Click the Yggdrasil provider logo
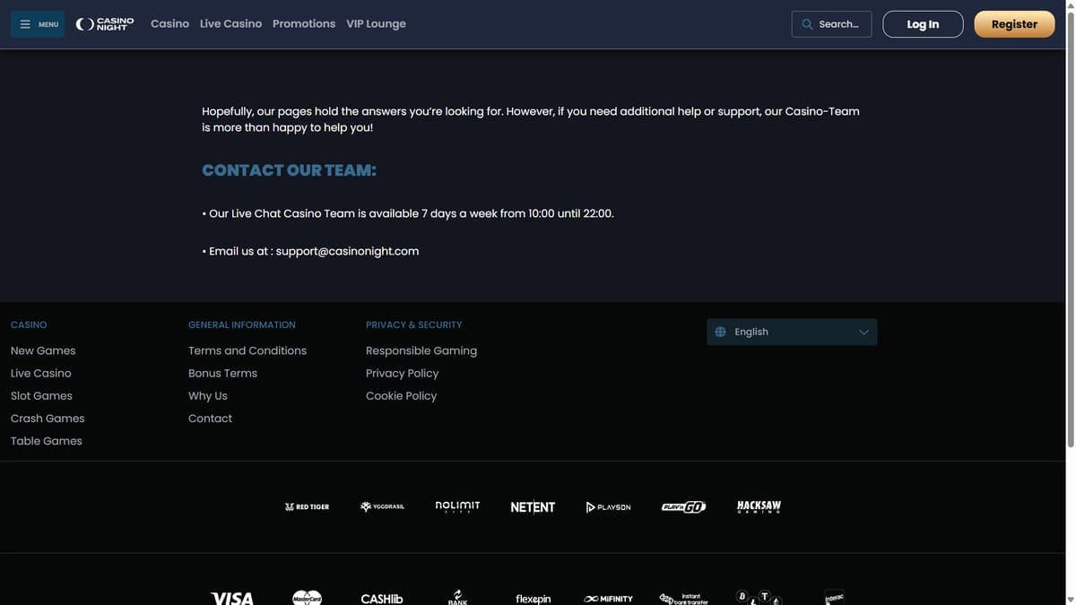 [382, 507]
